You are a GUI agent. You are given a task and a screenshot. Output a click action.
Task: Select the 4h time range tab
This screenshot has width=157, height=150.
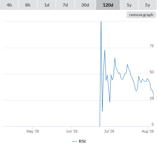[9, 5]
